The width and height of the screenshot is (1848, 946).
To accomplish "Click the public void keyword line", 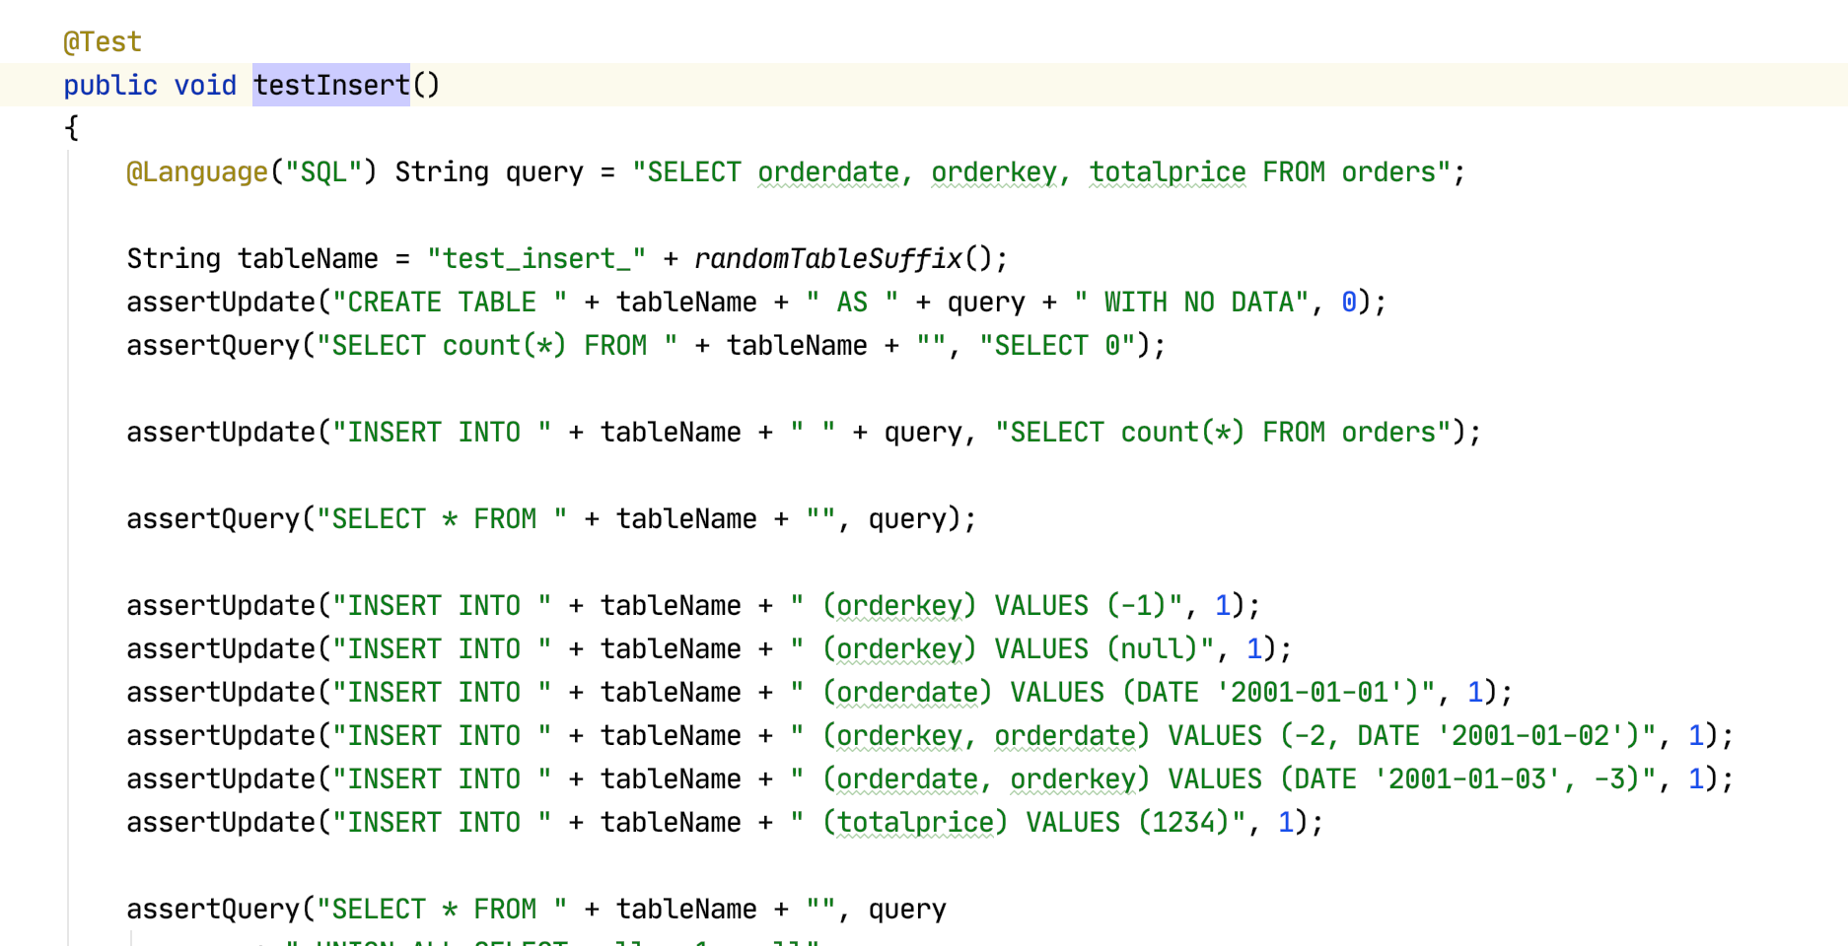I will 150,85.
